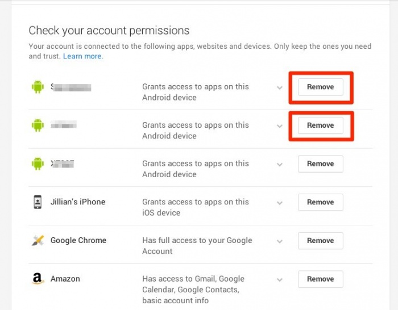398x310 pixels.
Task: Open the Learn more link
Action: click(x=82, y=57)
